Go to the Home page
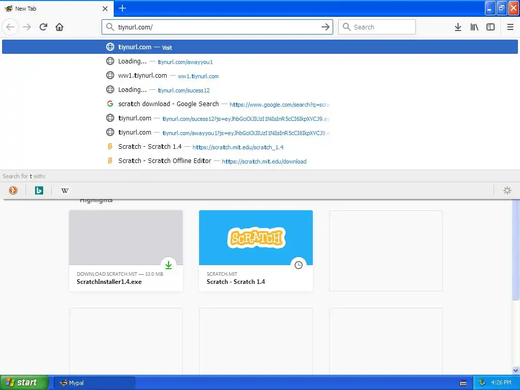The width and height of the screenshot is (520, 390). (59, 27)
